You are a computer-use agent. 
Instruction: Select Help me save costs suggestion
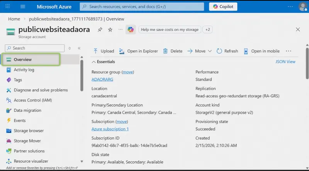pos(170,30)
